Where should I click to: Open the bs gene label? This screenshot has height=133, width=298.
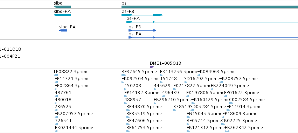tap(124, 3)
